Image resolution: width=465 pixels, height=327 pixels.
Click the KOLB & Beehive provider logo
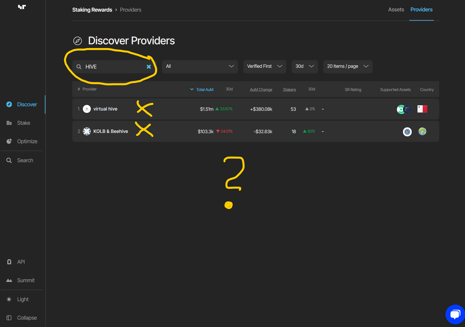tap(87, 131)
